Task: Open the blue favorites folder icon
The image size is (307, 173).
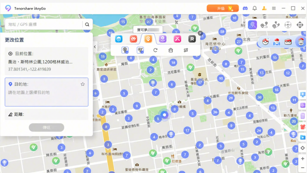Action: pyautogui.click(x=303, y=137)
